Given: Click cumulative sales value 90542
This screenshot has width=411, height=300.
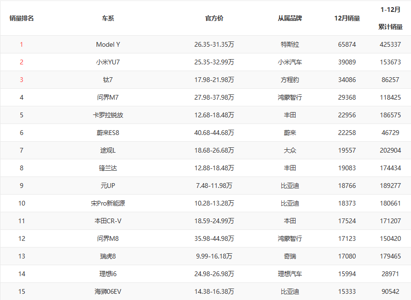Looking at the screenshot, I should click(x=390, y=291).
